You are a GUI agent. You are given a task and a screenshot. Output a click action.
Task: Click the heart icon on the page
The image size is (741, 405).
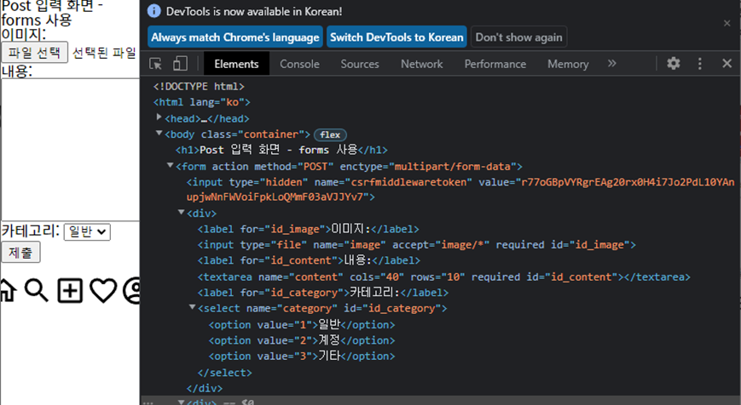pyautogui.click(x=103, y=290)
